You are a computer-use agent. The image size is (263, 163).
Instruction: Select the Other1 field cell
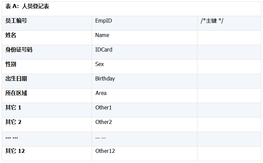[x=103, y=108]
